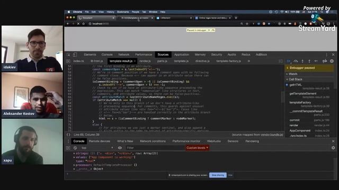339x190 pixels.
Task: Click the Step over next function icon
Action: (296, 61)
